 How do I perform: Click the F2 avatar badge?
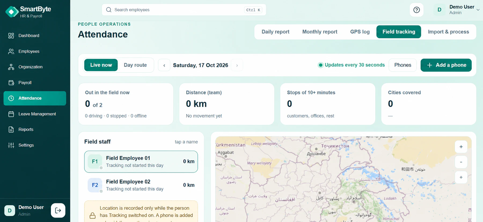[x=95, y=185]
